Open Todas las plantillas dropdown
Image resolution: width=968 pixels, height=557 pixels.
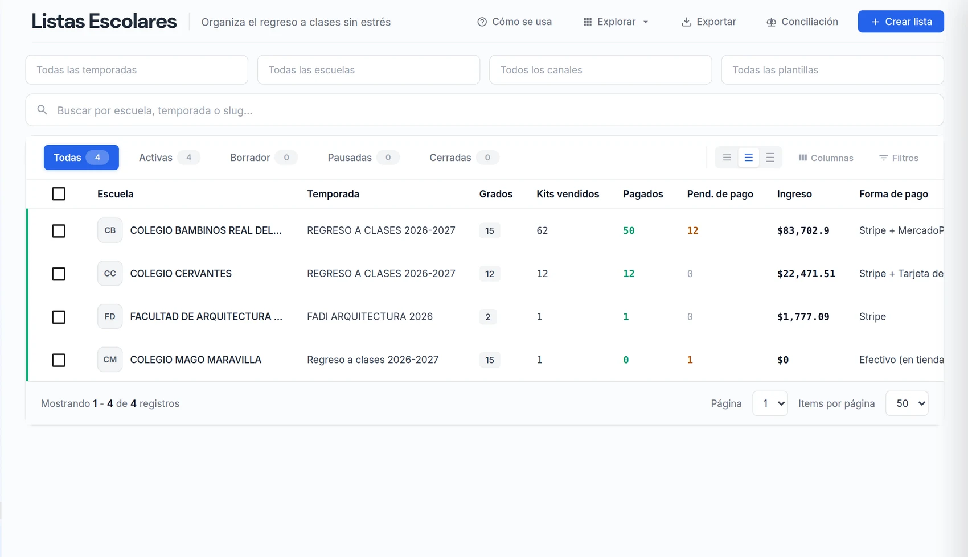point(832,69)
